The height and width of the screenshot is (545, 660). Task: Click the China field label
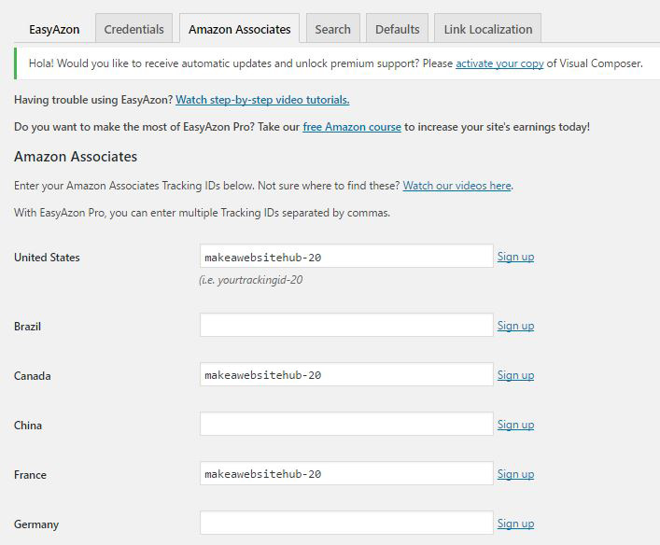[x=28, y=425]
